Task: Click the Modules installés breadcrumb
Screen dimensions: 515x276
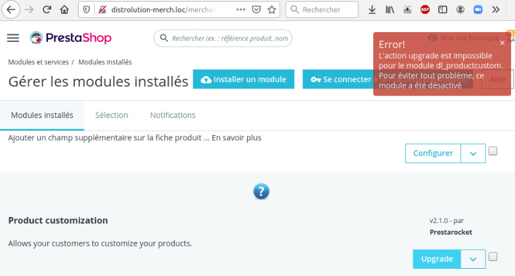Action: pyautogui.click(x=105, y=62)
